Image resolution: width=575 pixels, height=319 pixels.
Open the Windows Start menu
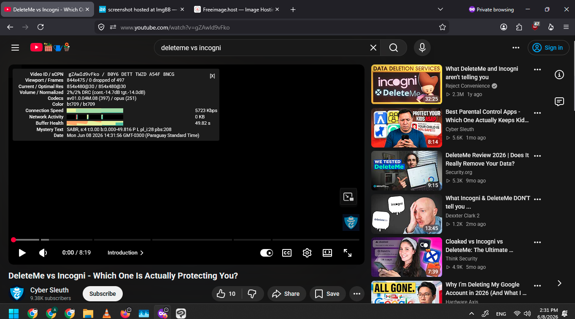[14, 314]
